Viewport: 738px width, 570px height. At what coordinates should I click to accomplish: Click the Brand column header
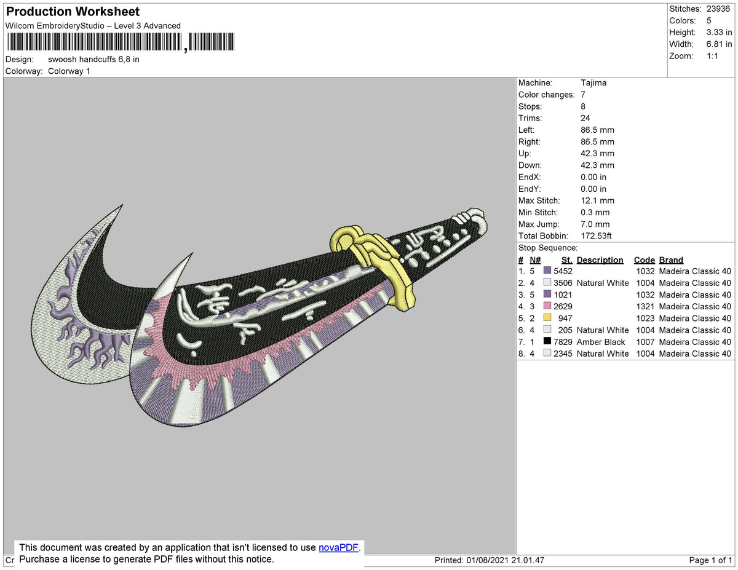[x=671, y=260]
